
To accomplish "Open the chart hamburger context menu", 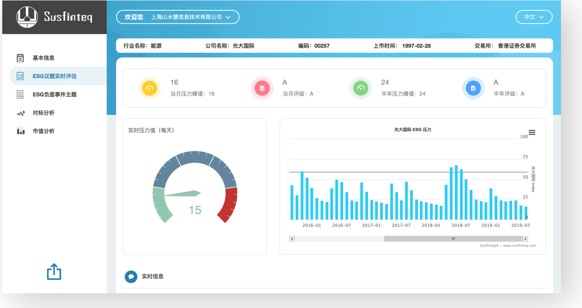I will 532,133.
